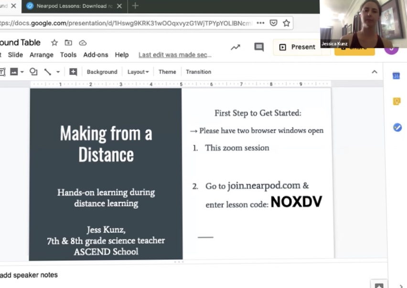Open the Arrange menu
This screenshot has width=407, height=288.
42,55
